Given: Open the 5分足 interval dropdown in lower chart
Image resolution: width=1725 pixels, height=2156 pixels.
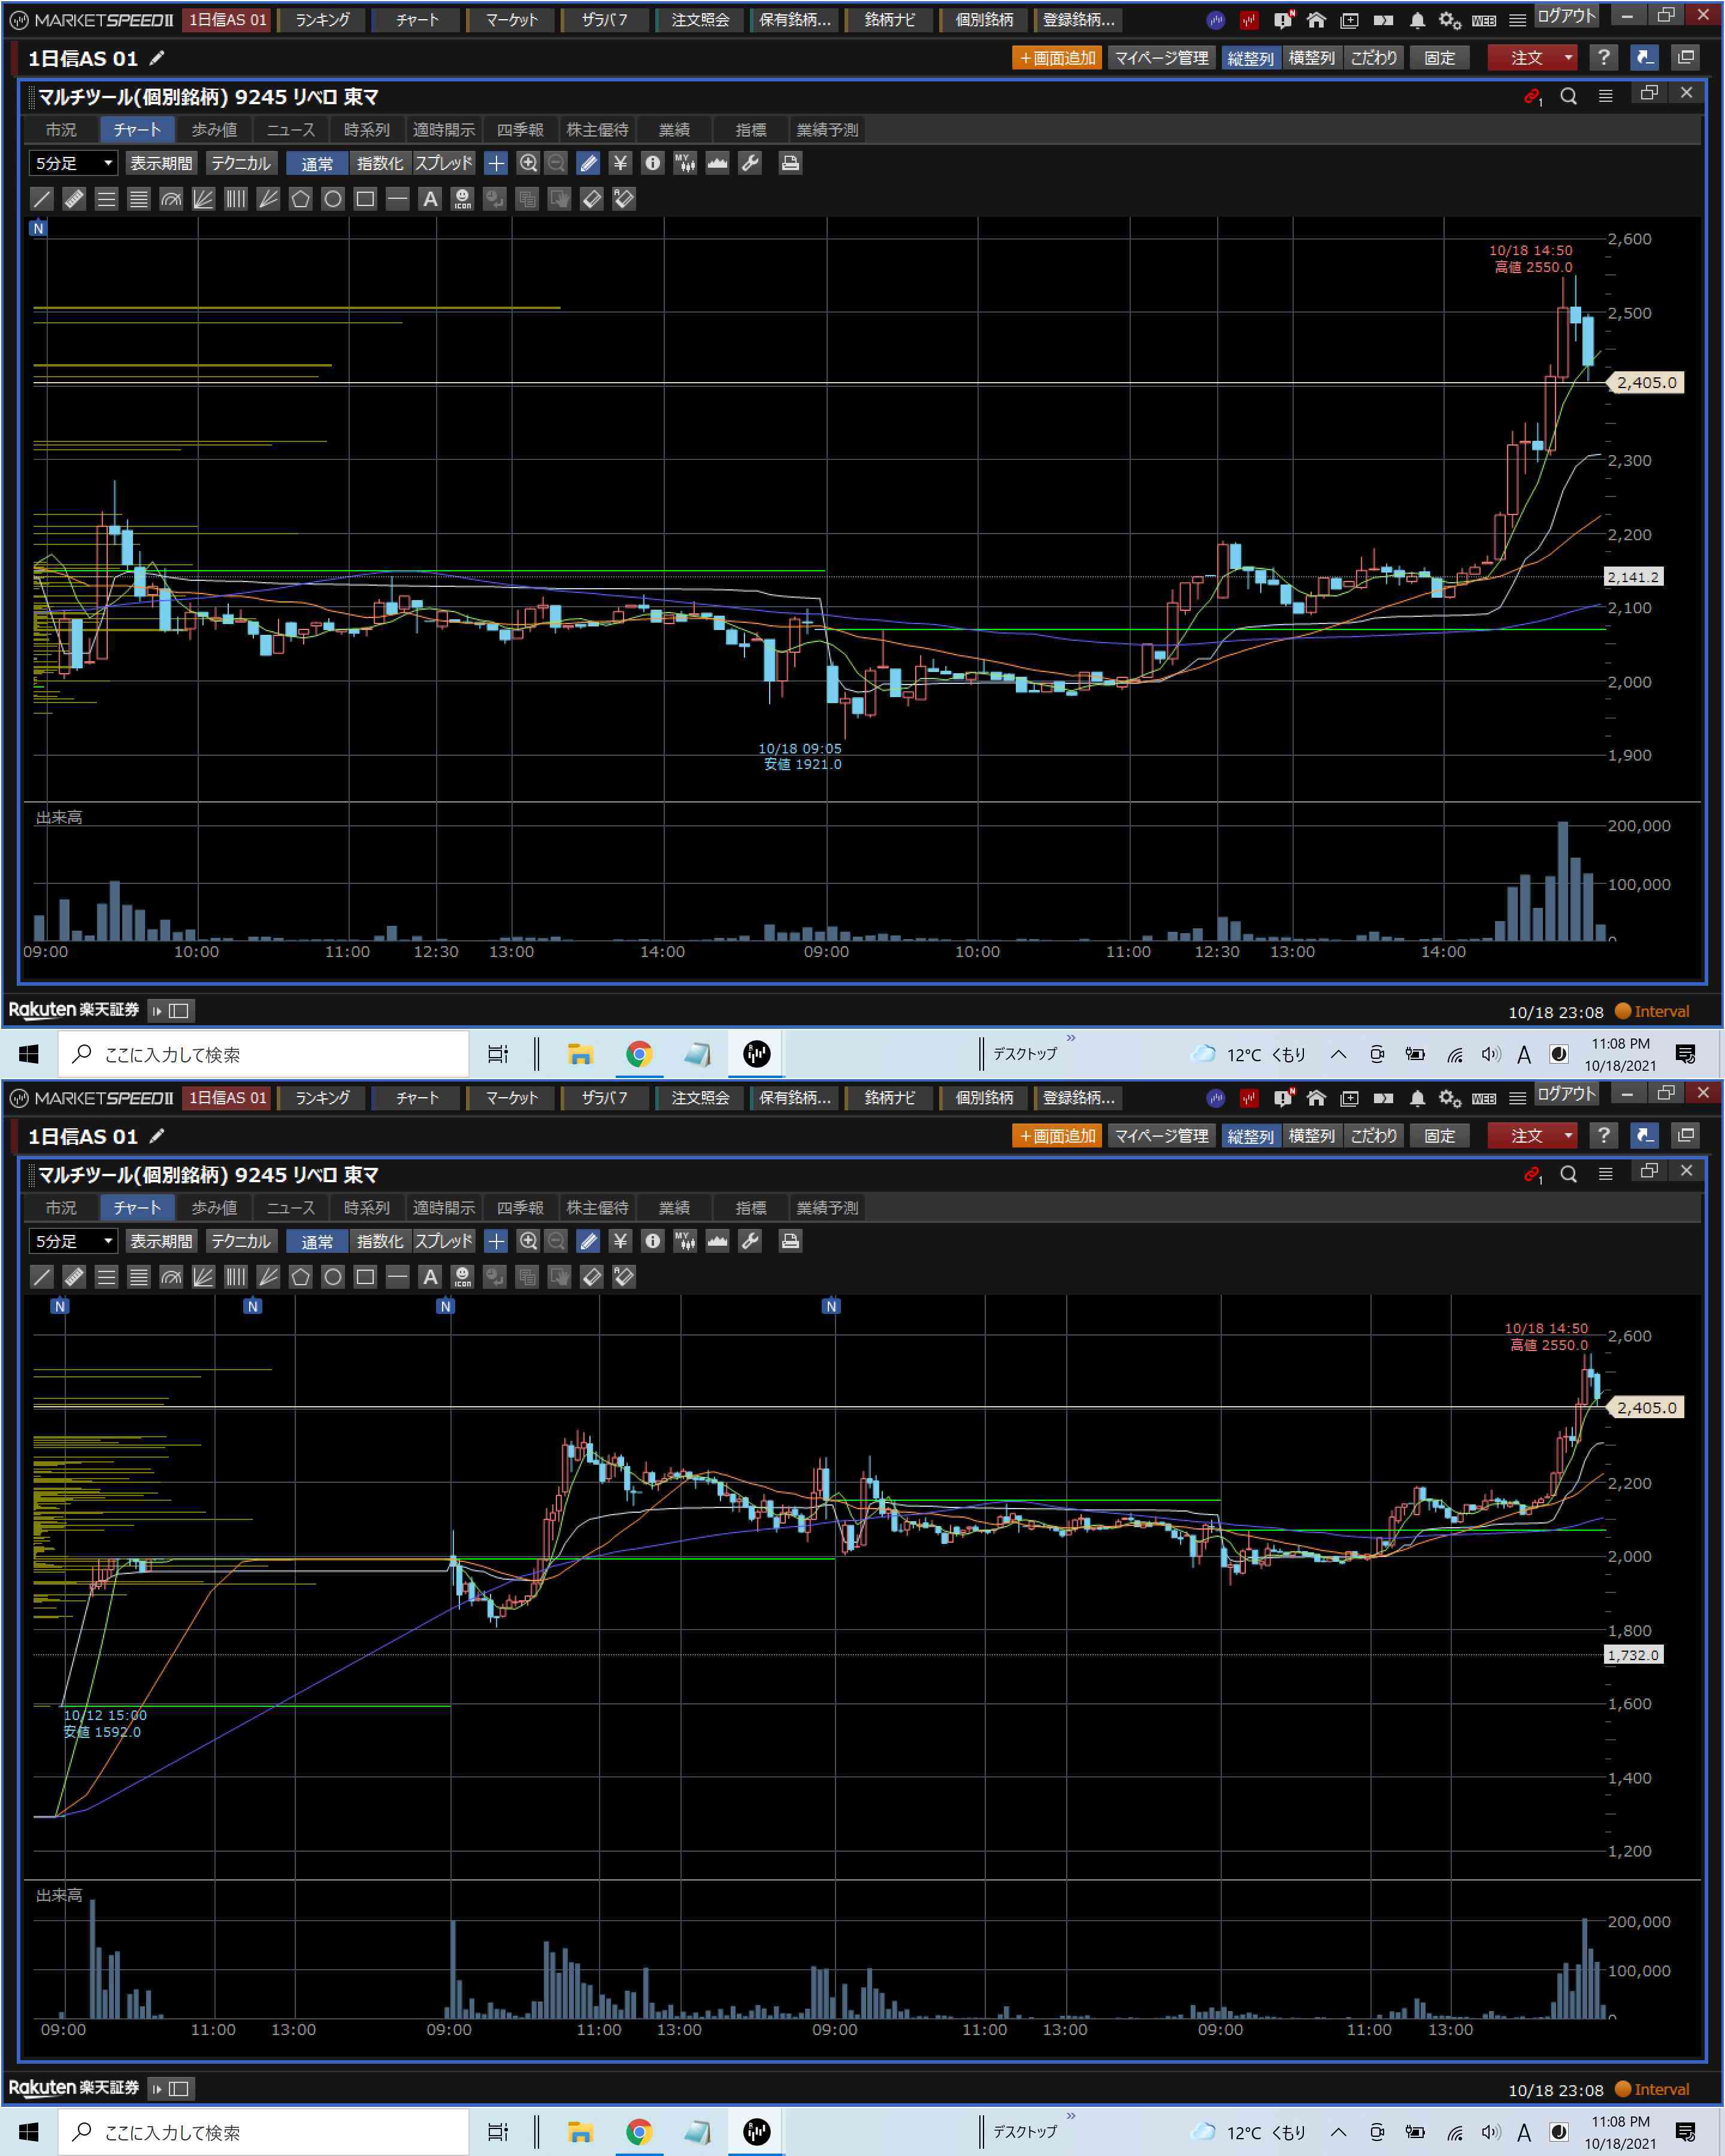Looking at the screenshot, I should pyautogui.click(x=73, y=1241).
